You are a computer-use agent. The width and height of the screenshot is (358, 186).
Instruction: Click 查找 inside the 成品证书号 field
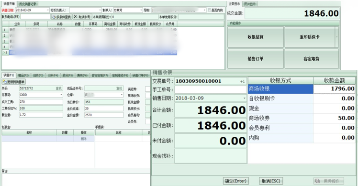119,88
